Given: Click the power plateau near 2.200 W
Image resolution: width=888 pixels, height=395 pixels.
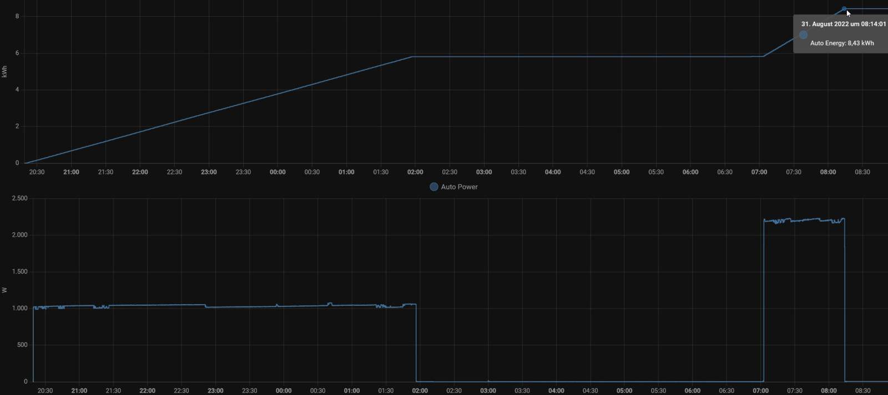Looking at the screenshot, I should click(x=805, y=220).
